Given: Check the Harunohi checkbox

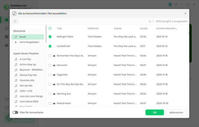Looking at the screenshot, I should (x=50, y=65).
